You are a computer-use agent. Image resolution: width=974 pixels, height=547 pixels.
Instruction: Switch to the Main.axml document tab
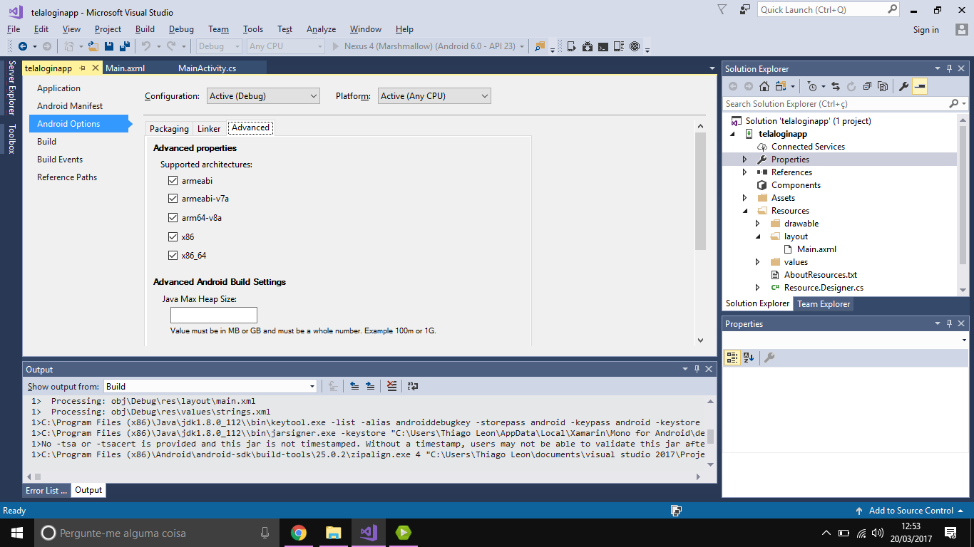[x=125, y=68]
